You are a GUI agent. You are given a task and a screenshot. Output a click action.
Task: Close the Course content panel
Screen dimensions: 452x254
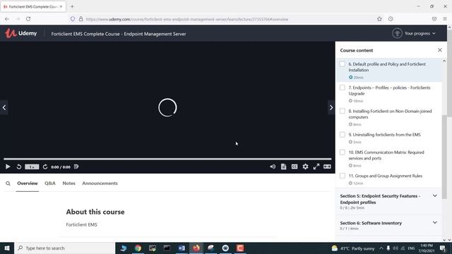tap(439, 50)
